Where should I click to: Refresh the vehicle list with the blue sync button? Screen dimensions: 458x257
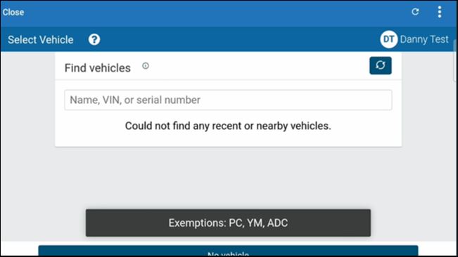click(381, 65)
